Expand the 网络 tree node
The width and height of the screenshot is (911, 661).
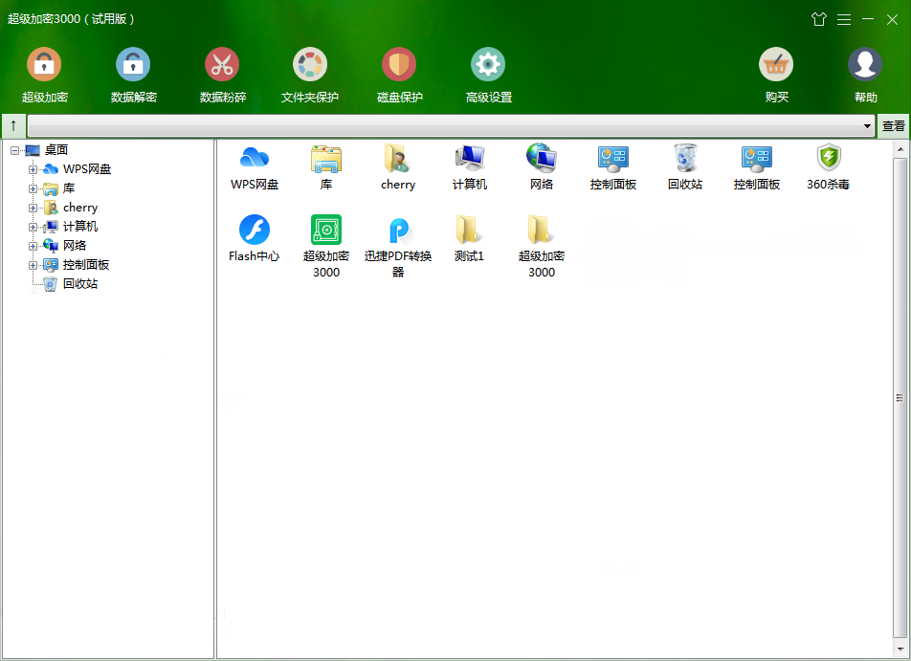coord(33,246)
